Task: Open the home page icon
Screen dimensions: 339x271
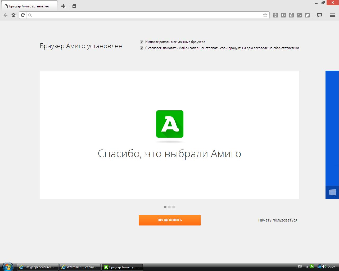Action: (x=13, y=15)
